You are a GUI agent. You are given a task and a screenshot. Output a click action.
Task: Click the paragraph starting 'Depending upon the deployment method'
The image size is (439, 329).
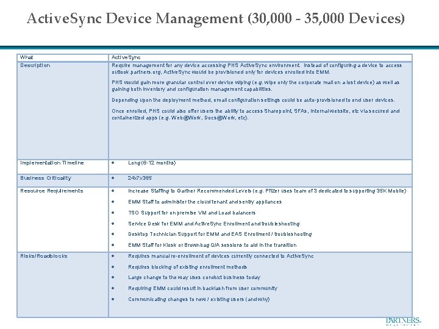pos(253,100)
